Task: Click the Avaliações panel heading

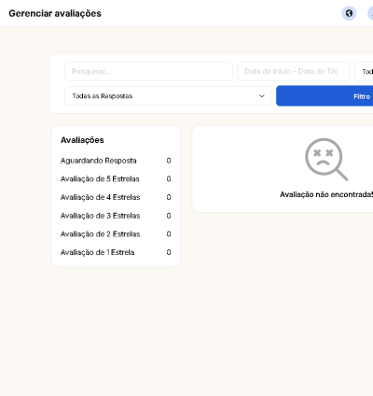Action: 82,140
